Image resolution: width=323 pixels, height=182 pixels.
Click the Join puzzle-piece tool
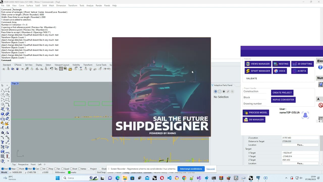click(3, 123)
